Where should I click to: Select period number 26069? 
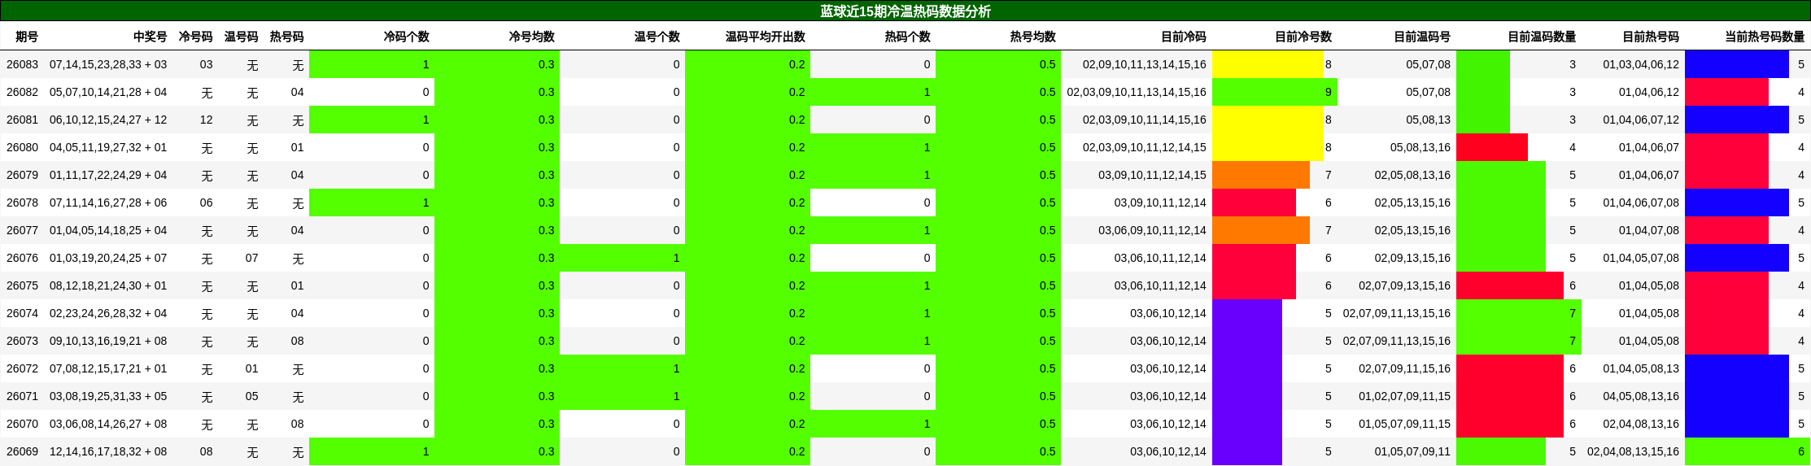22,451
